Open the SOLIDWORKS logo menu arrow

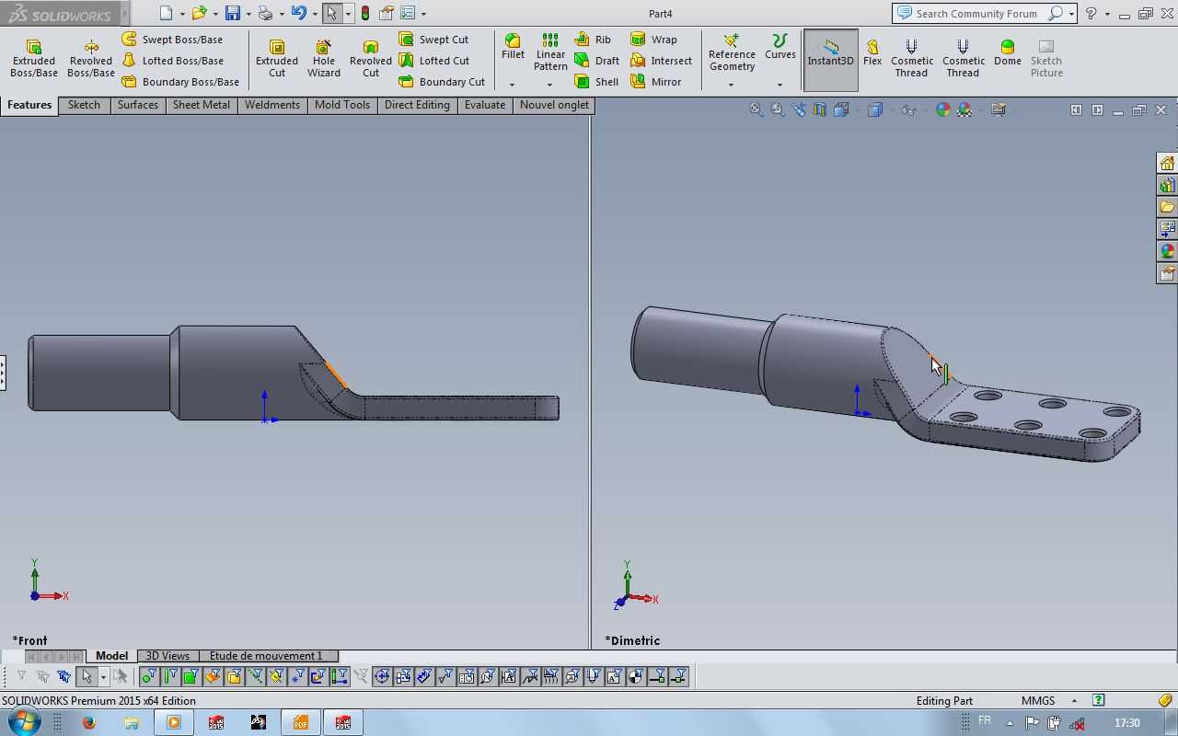click(x=123, y=14)
